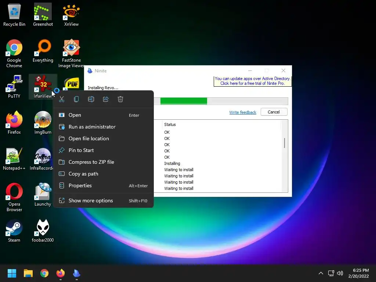
Task: Select the PuTTY desktop shortcut
Action: pyautogui.click(x=14, y=87)
